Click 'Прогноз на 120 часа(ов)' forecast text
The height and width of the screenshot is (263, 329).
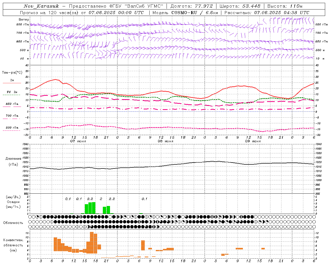[49, 13]
